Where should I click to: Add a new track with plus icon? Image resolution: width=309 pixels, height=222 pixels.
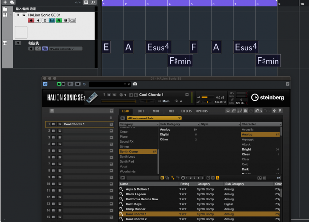[x=5, y=2]
